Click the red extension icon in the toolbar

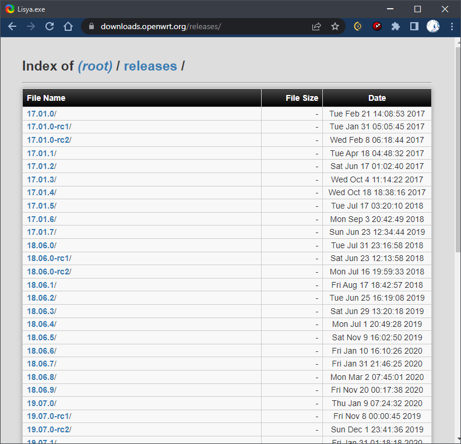[377, 26]
